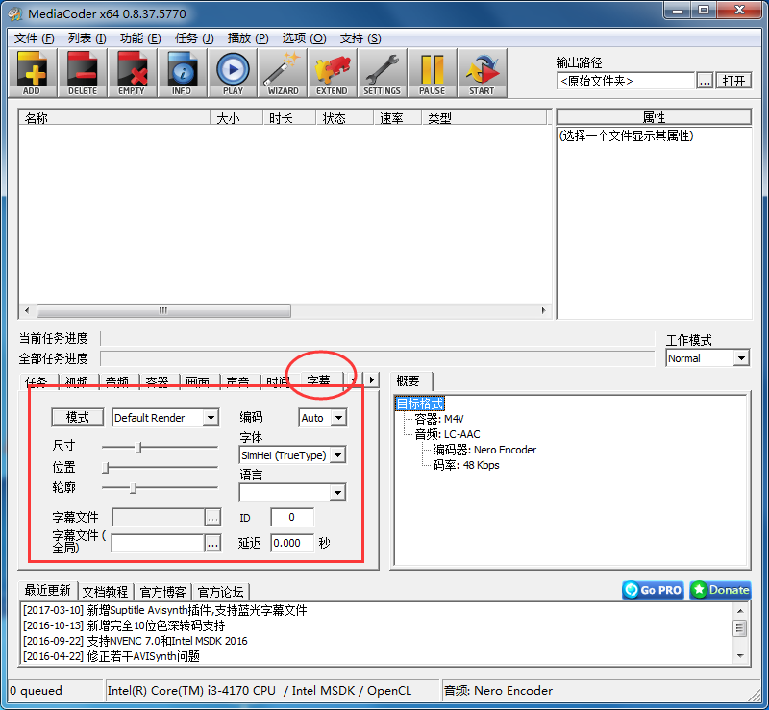
Task: Click the ADD icon to add files
Action: click(x=32, y=72)
